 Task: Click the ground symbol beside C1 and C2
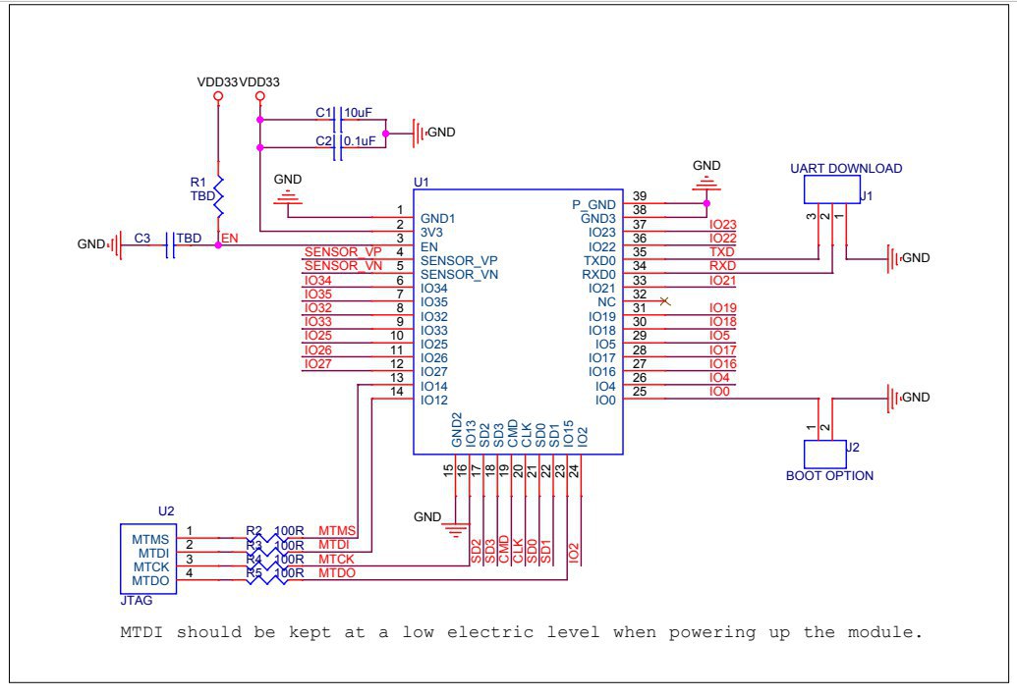pos(419,134)
